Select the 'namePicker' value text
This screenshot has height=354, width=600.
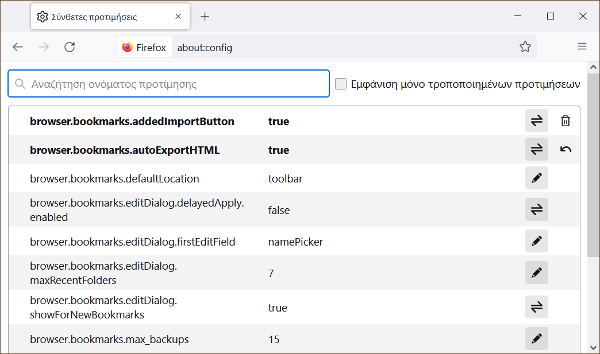(x=295, y=242)
